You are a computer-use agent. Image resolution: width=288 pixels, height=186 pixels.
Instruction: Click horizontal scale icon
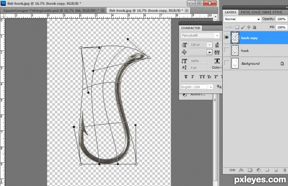coord(217,61)
